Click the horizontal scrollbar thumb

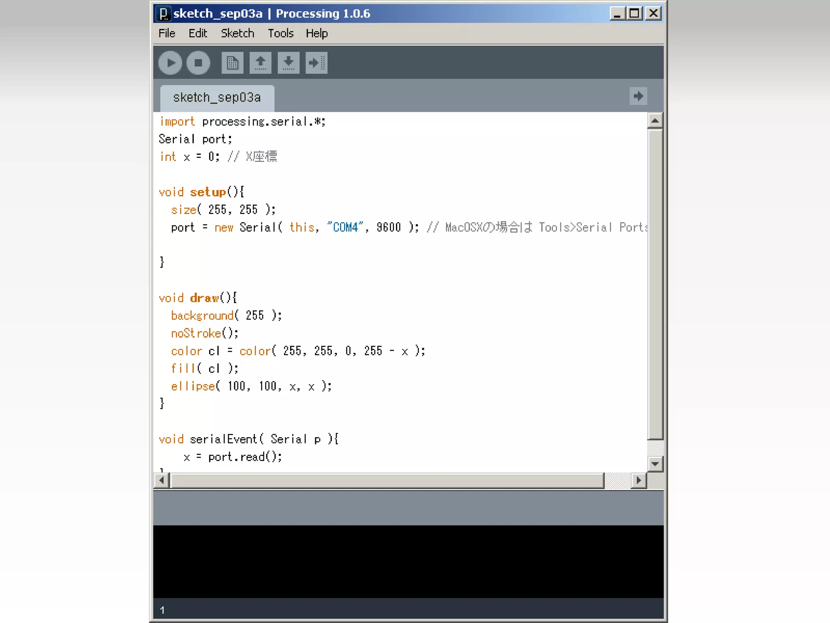click(387, 480)
